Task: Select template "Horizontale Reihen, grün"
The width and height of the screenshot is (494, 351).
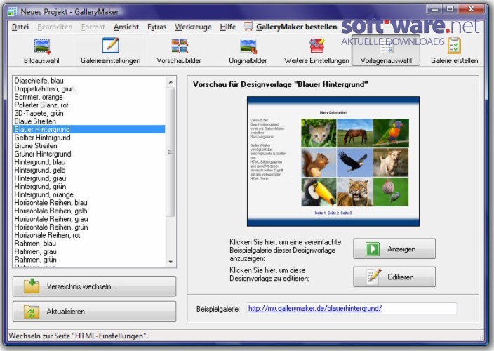Action: (89, 227)
